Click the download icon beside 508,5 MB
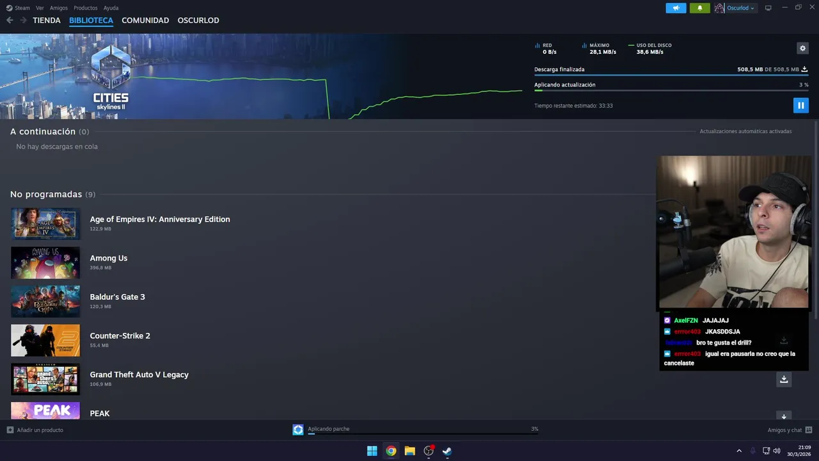819x461 pixels. [805, 69]
